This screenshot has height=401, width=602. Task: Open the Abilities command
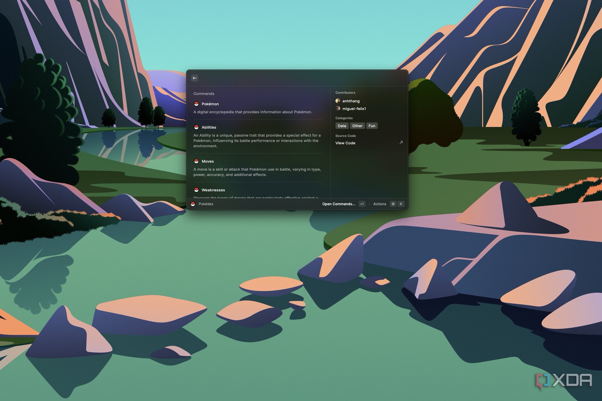coord(209,127)
